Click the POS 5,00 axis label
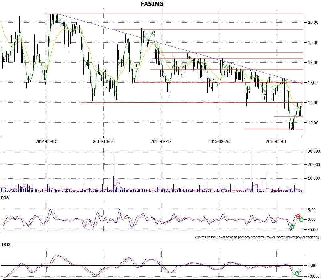Image resolution: width=321 pixels, height=280 pixels. pos(312,210)
